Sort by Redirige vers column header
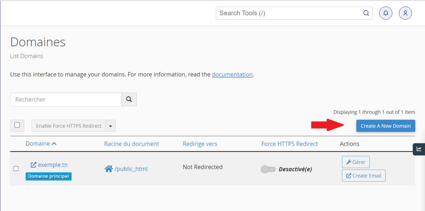 tap(200, 144)
